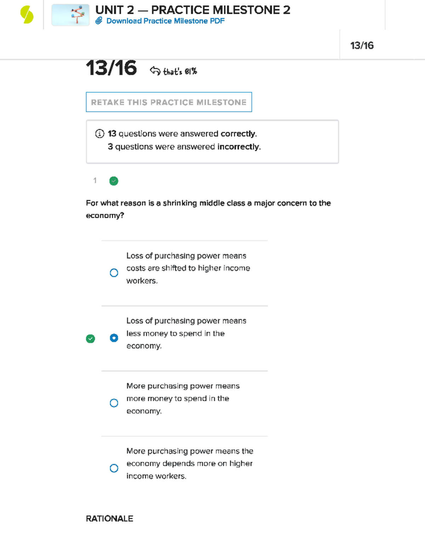Click the info icon in results box

point(100,134)
